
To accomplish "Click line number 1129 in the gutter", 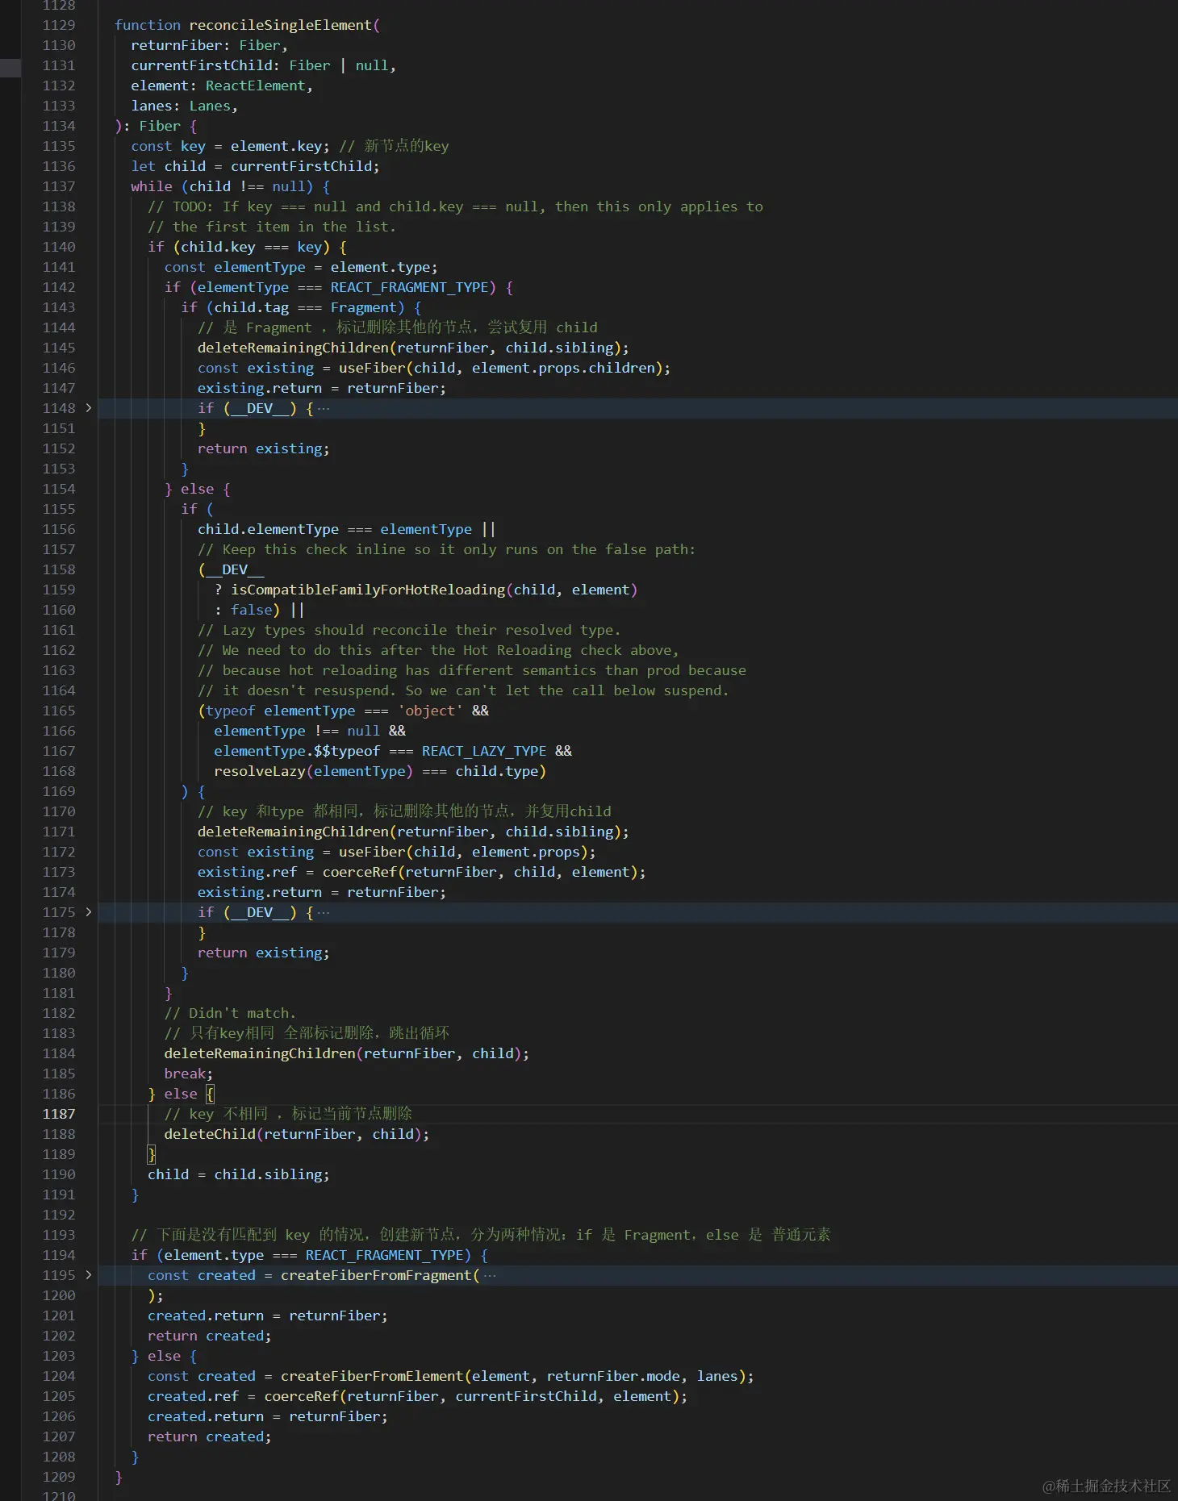I will tap(59, 25).
